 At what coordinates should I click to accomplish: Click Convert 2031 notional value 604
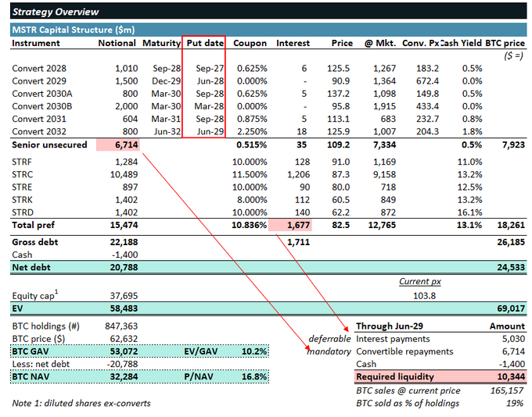tap(130, 119)
